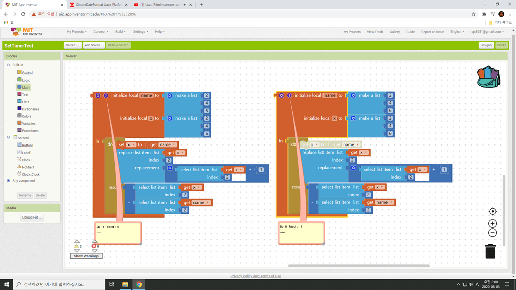Zoom in with the plus icon

(492, 223)
